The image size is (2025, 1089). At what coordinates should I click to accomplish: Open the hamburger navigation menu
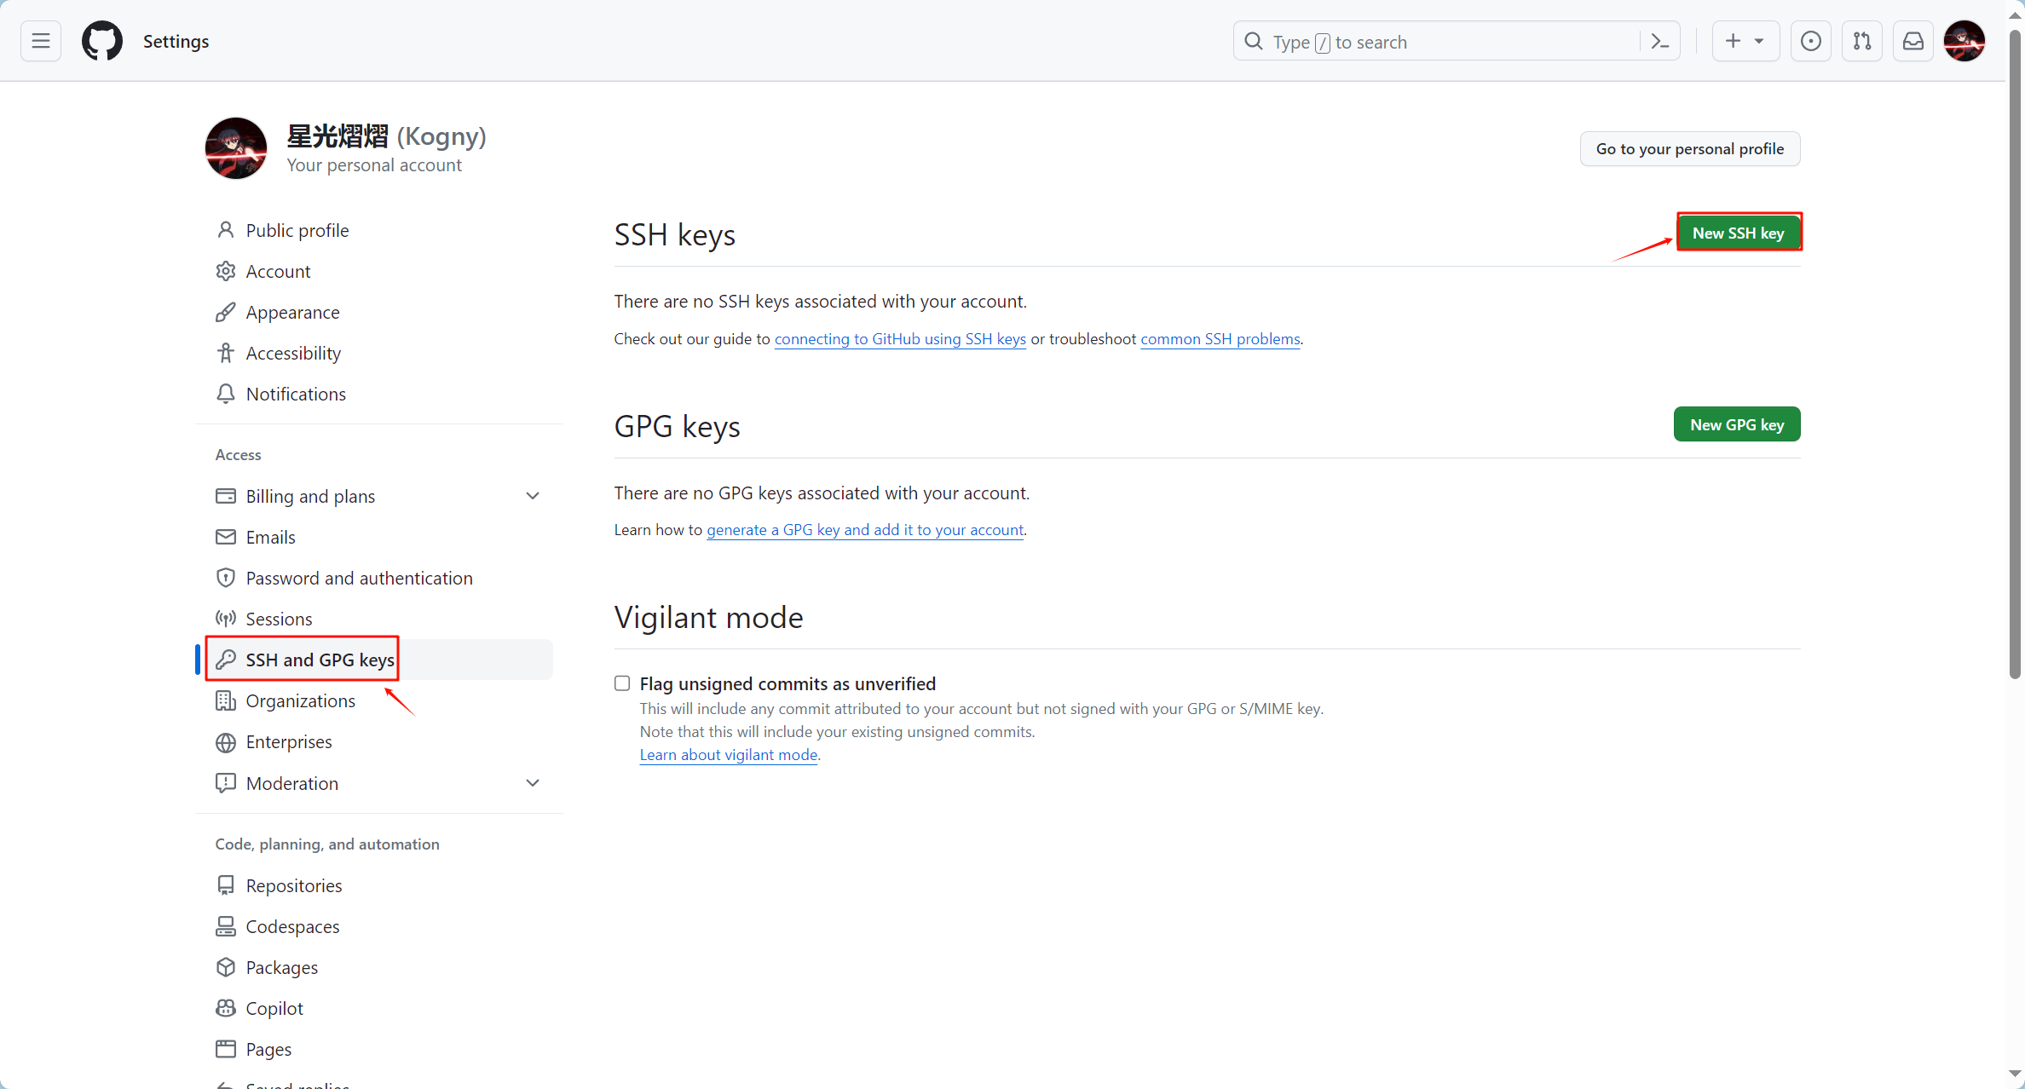[41, 41]
